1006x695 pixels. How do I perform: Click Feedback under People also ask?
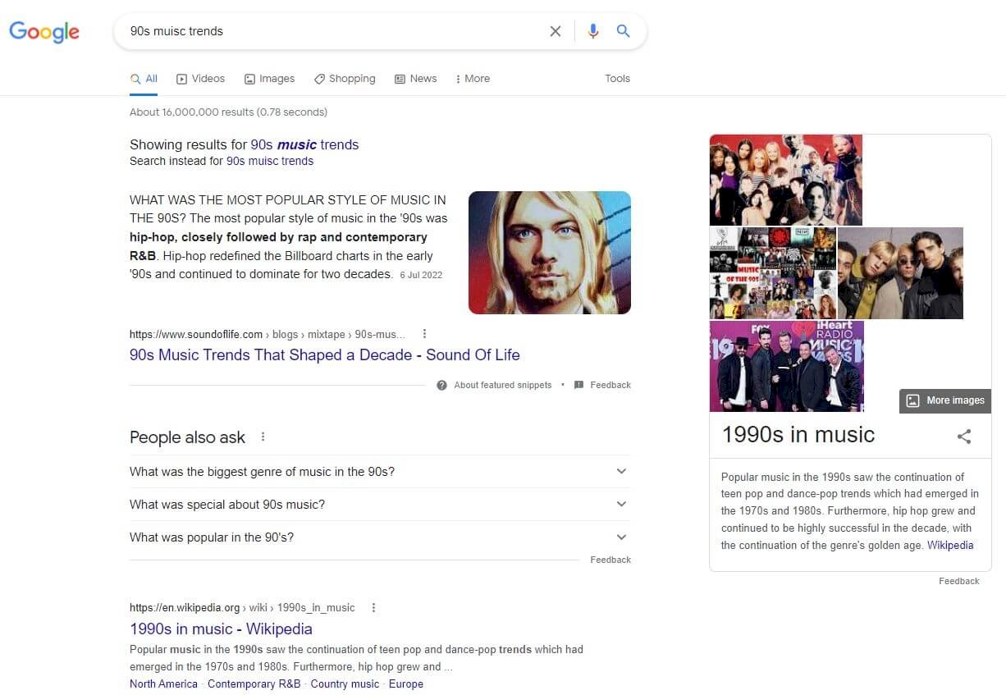(610, 560)
